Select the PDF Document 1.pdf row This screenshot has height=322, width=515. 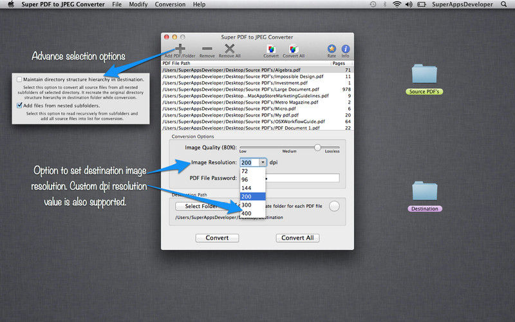(257, 128)
